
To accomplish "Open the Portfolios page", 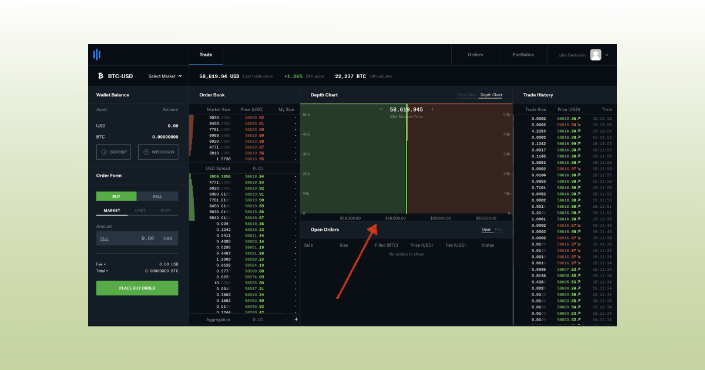I will tap(522, 55).
